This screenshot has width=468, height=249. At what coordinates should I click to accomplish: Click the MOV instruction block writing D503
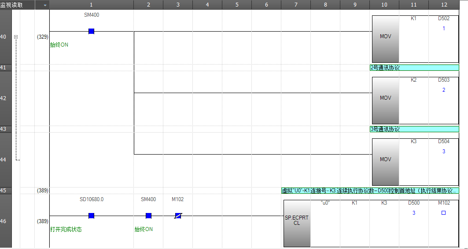click(x=385, y=101)
